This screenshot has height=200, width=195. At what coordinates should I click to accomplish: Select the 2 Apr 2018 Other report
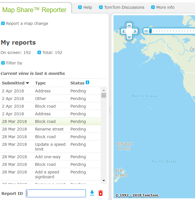51,99
